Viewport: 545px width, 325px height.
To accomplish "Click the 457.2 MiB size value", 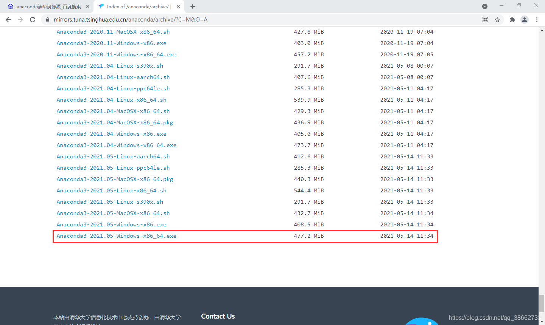I will pyautogui.click(x=309, y=54).
